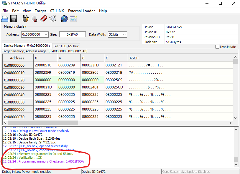Open the View menu

pos(27,11)
